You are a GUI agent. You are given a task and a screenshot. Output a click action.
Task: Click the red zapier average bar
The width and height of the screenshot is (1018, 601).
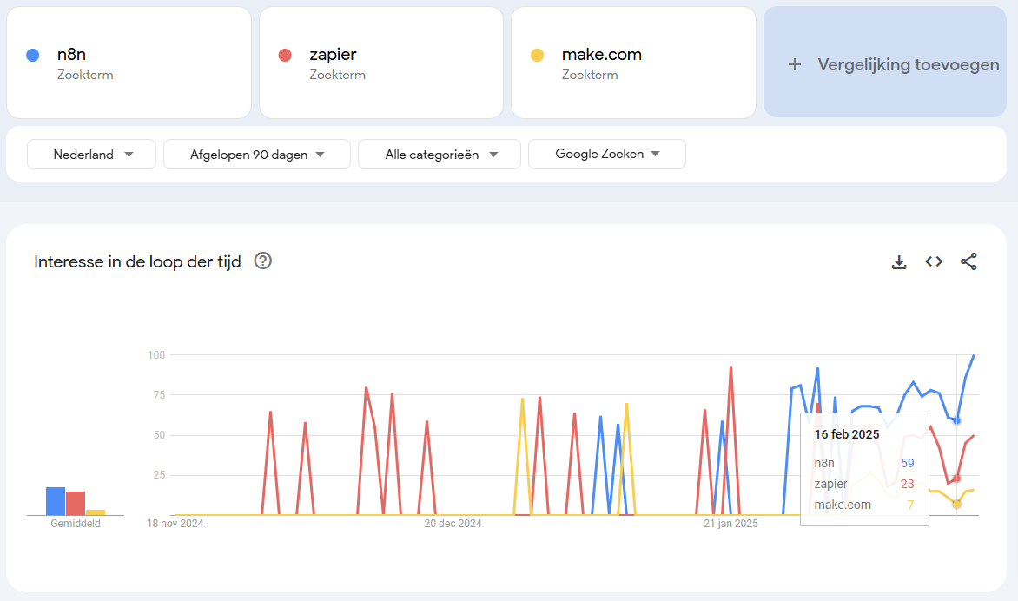76,504
